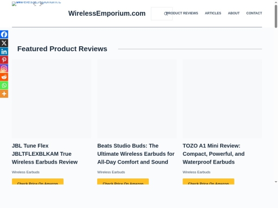The image size is (278, 208).
Task: Open the TOZO A1 Mini thumbnail image
Action: point(222,99)
